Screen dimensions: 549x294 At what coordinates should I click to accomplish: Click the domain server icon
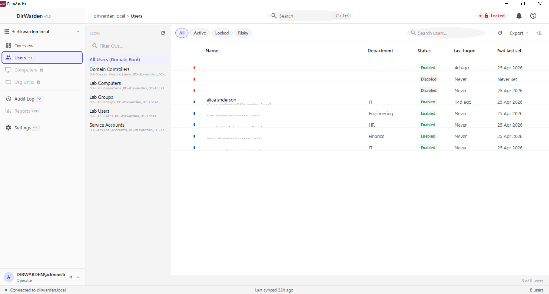pos(7,31)
